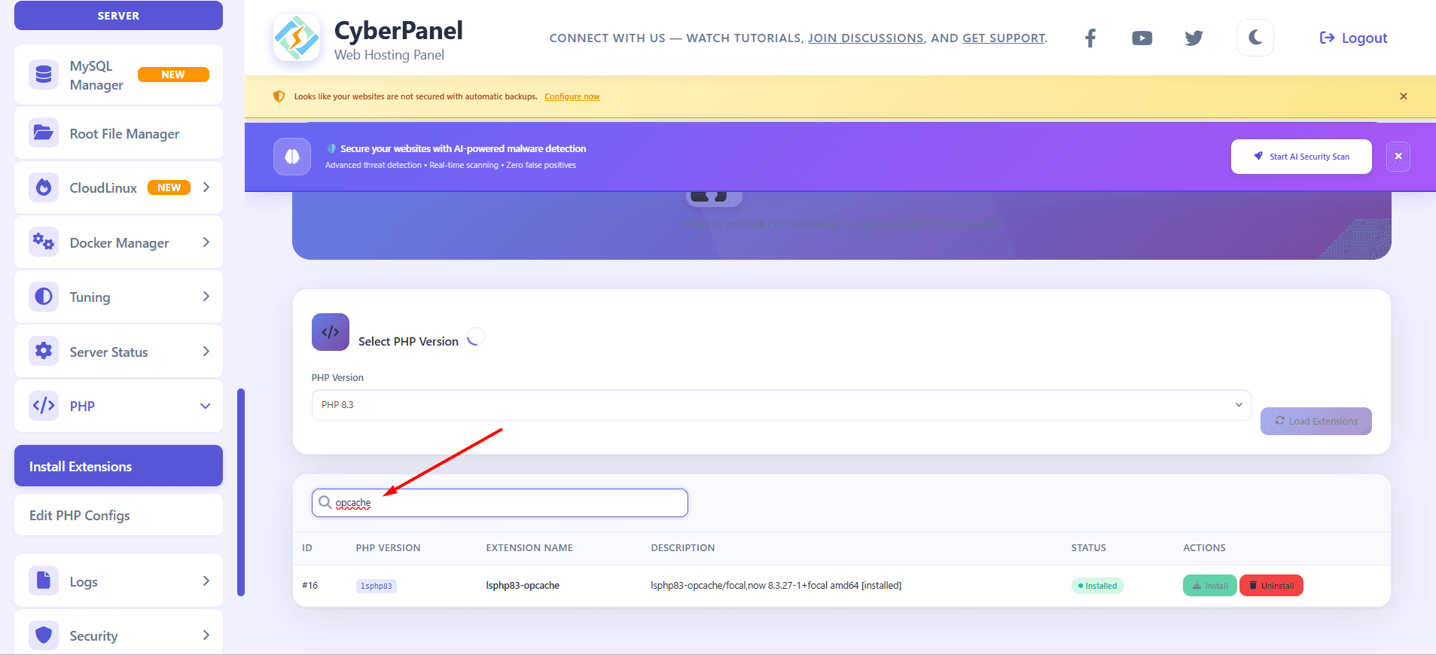Uninstall the lsphp83-opcache extension
This screenshot has height=655, width=1436.
1271,586
